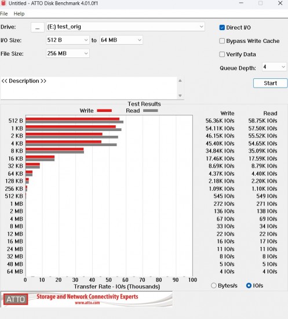This screenshot has width=288, height=319.
Task: Select the IO/s radio button
Action: pyautogui.click(x=249, y=285)
